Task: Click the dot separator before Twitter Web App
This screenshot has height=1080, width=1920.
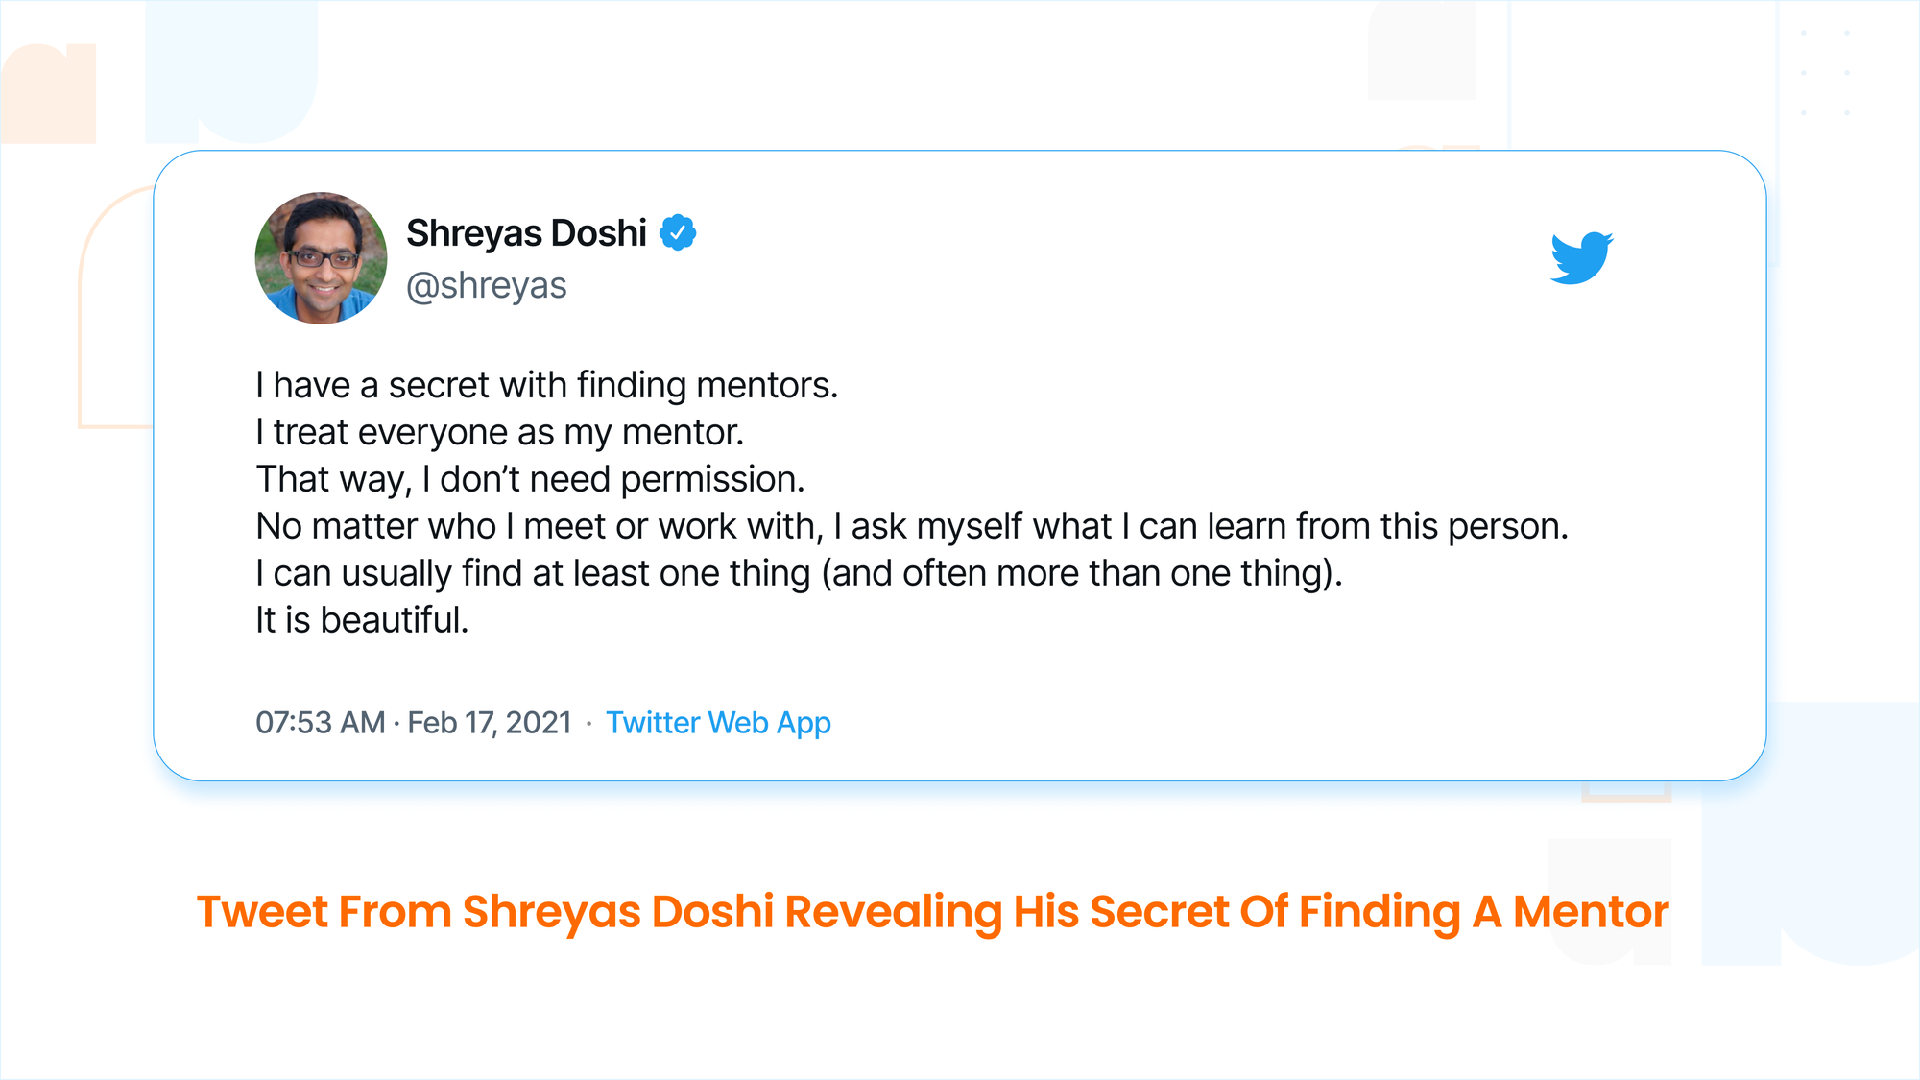Action: coord(588,724)
